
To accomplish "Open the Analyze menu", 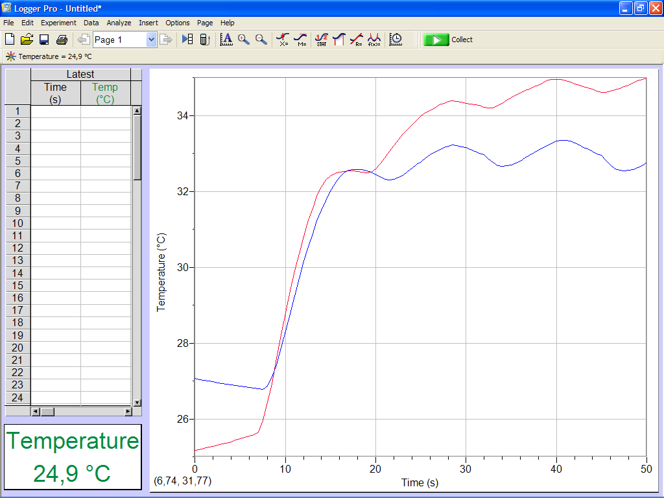I will coord(119,23).
